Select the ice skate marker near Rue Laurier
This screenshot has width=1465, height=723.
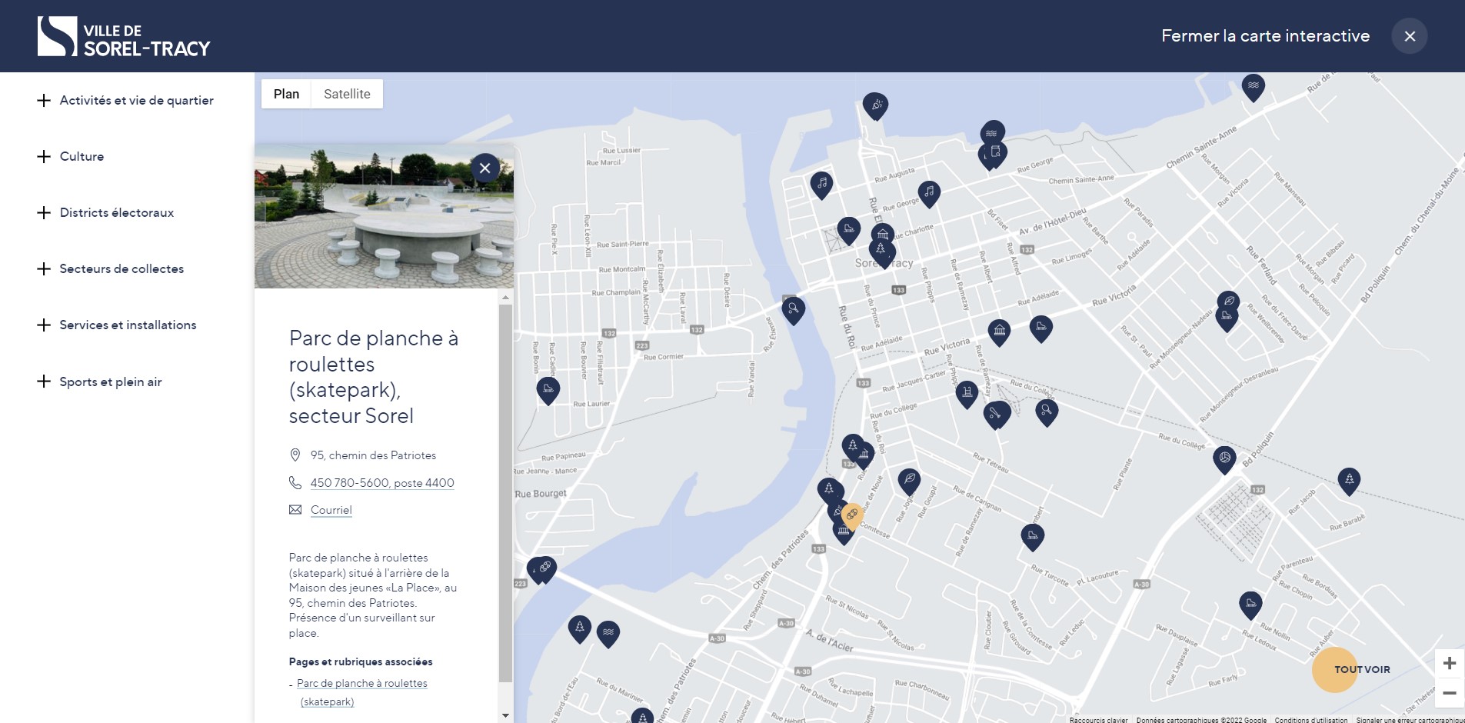coord(548,389)
